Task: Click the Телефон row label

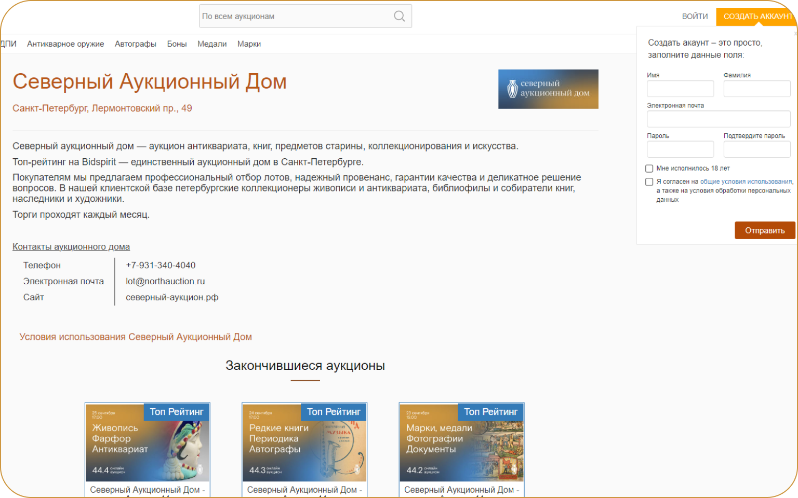Action: coord(42,265)
